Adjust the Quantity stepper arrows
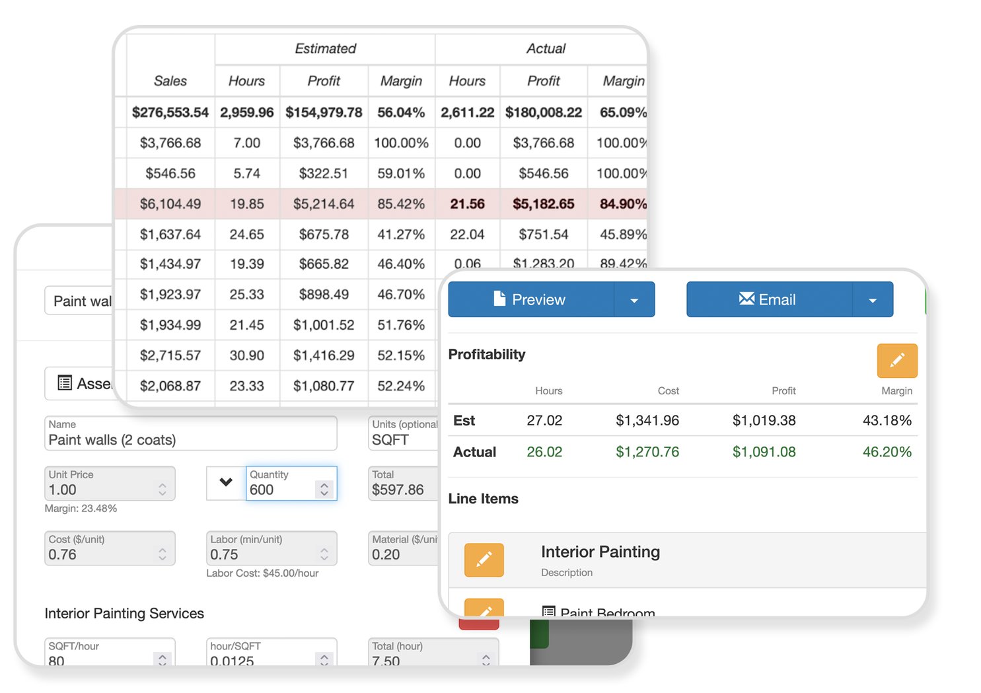 click(x=324, y=490)
